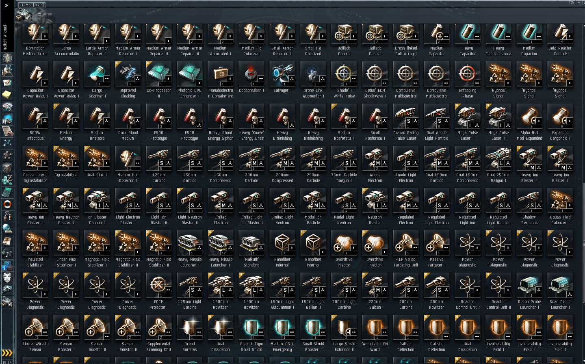The height and width of the screenshot is (364, 585).
Task: Expand the Neocom with double-chevron arrow
Action: [6, 5]
